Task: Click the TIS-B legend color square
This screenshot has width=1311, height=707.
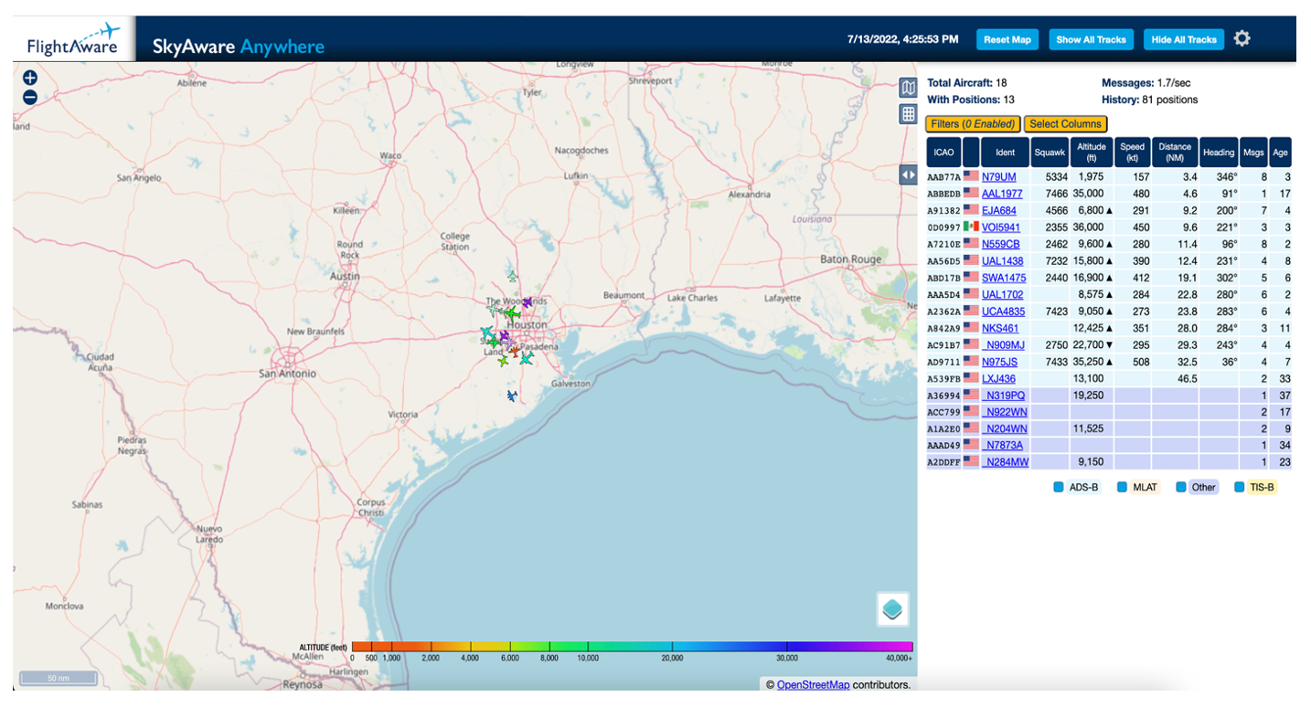Action: pyautogui.click(x=1240, y=487)
